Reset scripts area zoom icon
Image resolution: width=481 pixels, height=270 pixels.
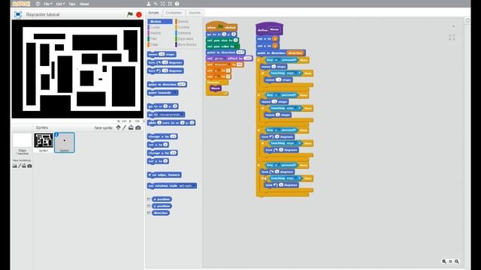tap(450, 262)
